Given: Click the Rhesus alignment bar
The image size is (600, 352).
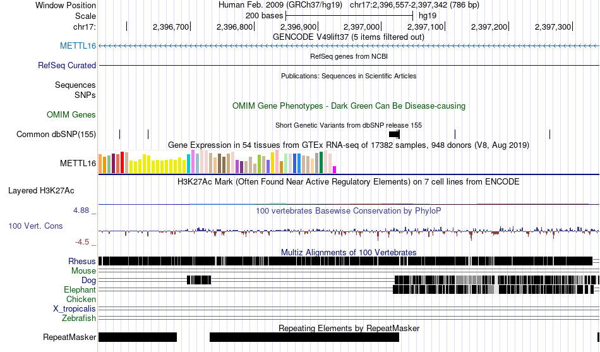Looking at the screenshot, I should tap(345, 261).
